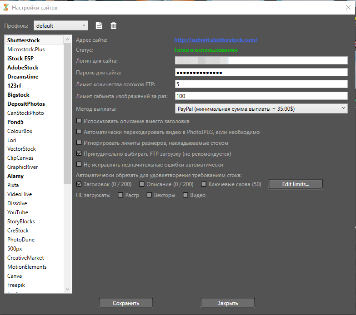Screen dimensions: 356x315
Task: Select GraphicRiver in the site list
Action: tap(34, 167)
